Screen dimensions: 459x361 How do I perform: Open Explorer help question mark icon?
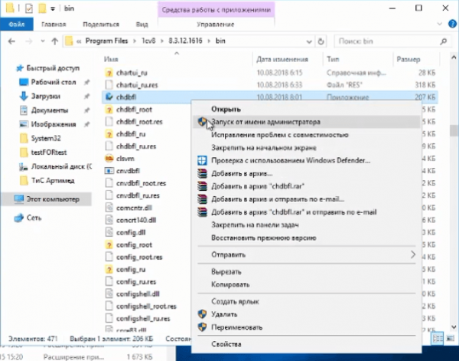(452, 24)
